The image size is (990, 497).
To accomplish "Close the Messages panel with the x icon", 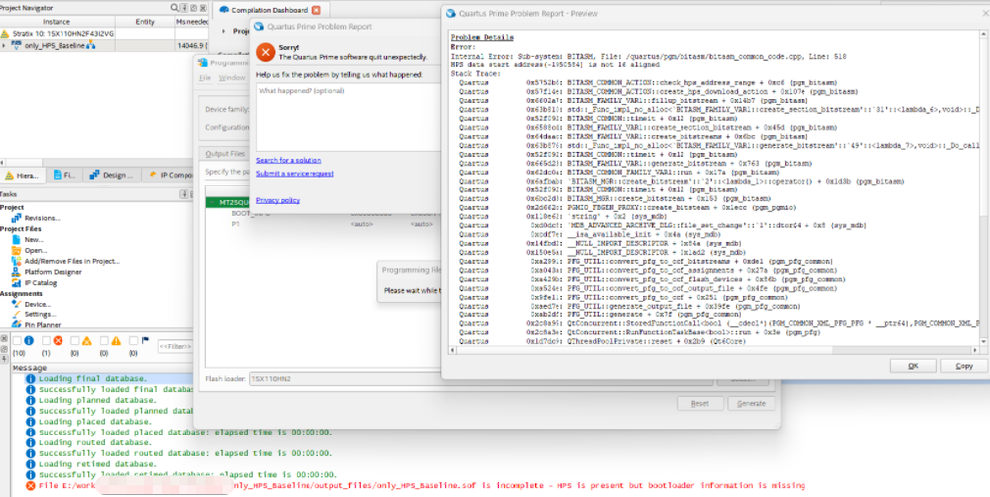I will [4, 339].
